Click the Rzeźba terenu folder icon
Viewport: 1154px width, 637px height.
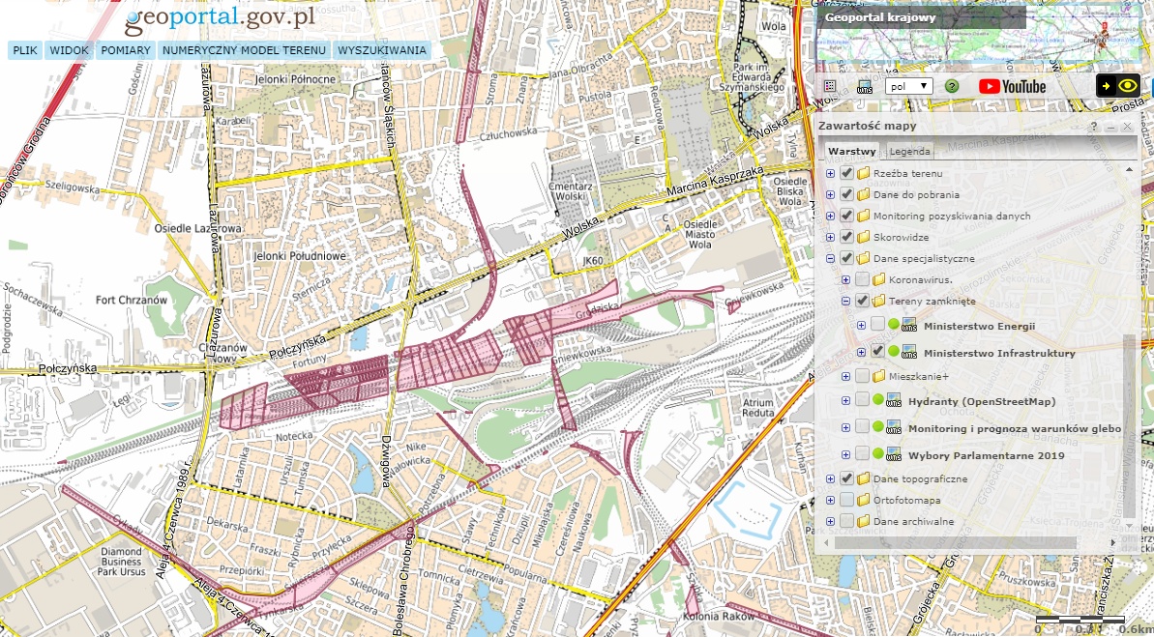point(863,174)
